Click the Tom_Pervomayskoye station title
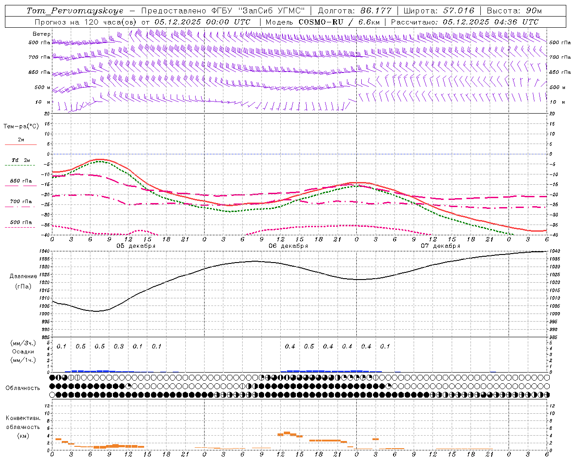 tap(74, 11)
